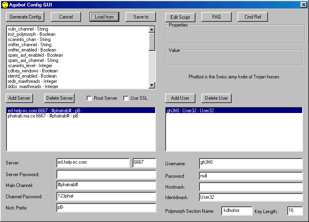Click the Save to button

141,17
